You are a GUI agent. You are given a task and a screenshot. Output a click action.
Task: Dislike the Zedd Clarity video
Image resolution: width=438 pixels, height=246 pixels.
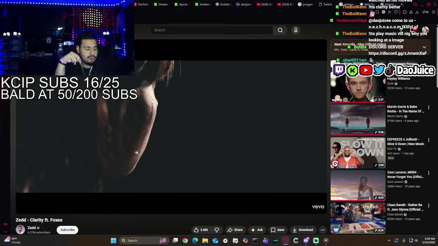click(x=217, y=230)
